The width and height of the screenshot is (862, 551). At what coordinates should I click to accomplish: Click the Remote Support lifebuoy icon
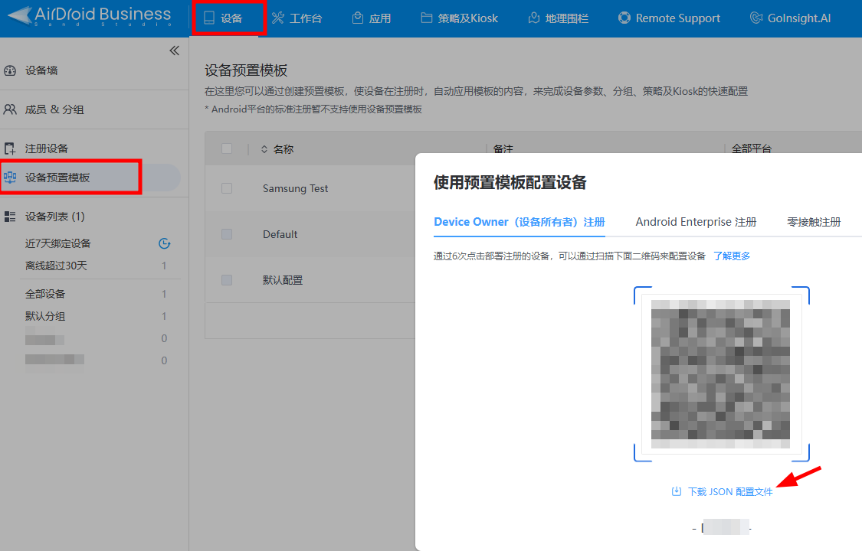click(624, 18)
